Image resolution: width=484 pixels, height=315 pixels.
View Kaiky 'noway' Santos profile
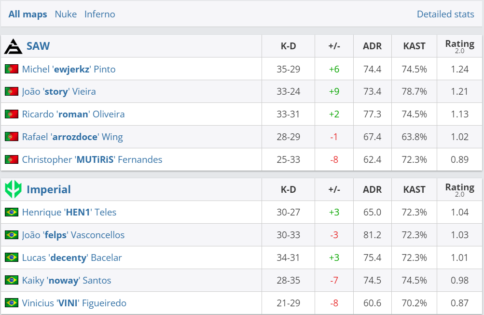pos(67,280)
